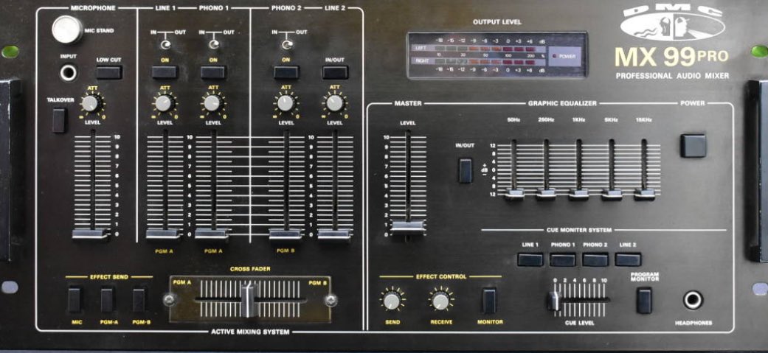This screenshot has height=353, width=768.
Task: Flip the LINE 1 IN/OUT toggle switch
Action: tap(167, 45)
